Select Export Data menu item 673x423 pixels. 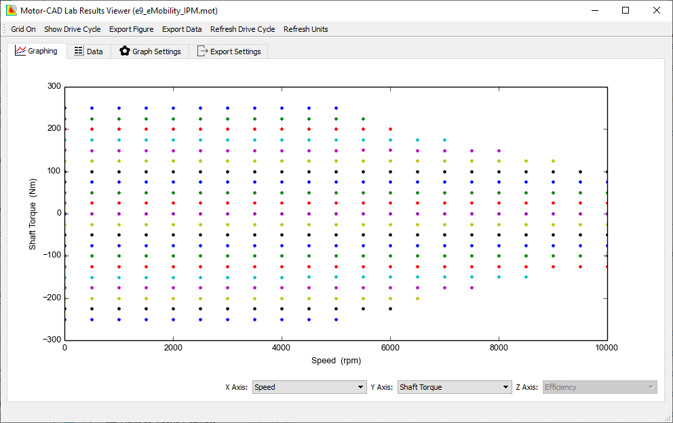(182, 29)
